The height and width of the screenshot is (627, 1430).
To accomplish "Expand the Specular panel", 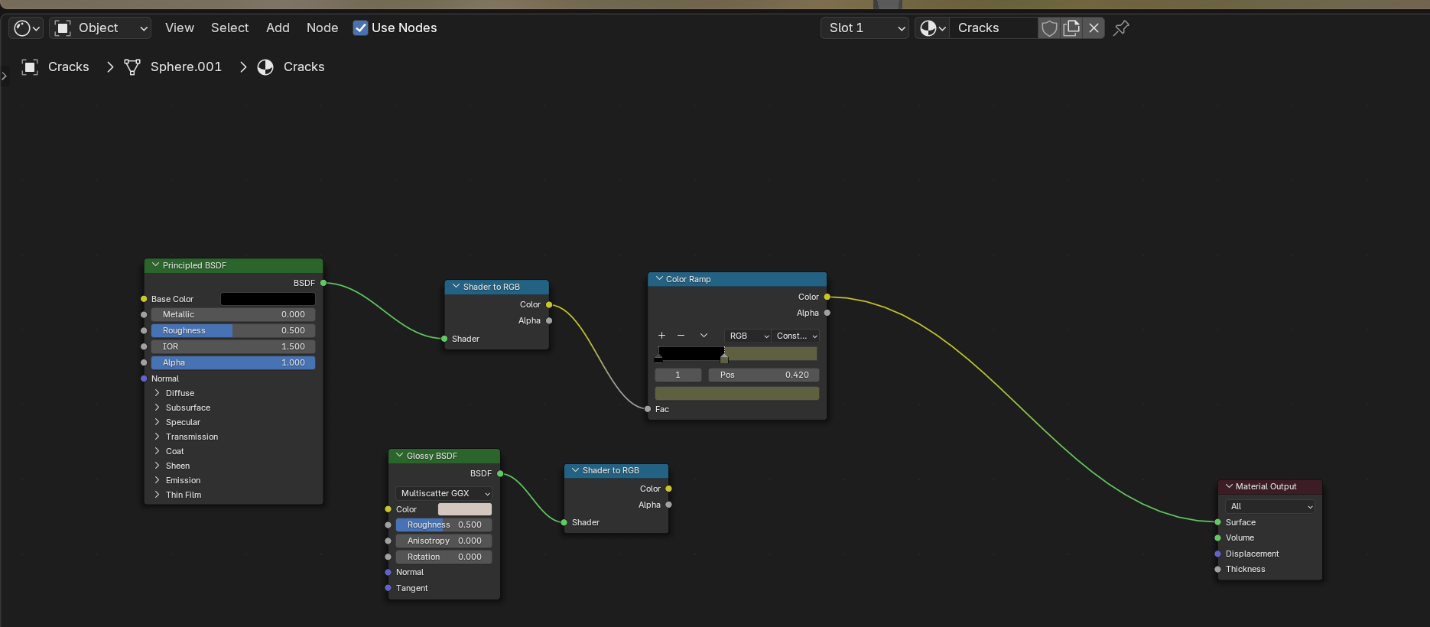I will 158,422.
